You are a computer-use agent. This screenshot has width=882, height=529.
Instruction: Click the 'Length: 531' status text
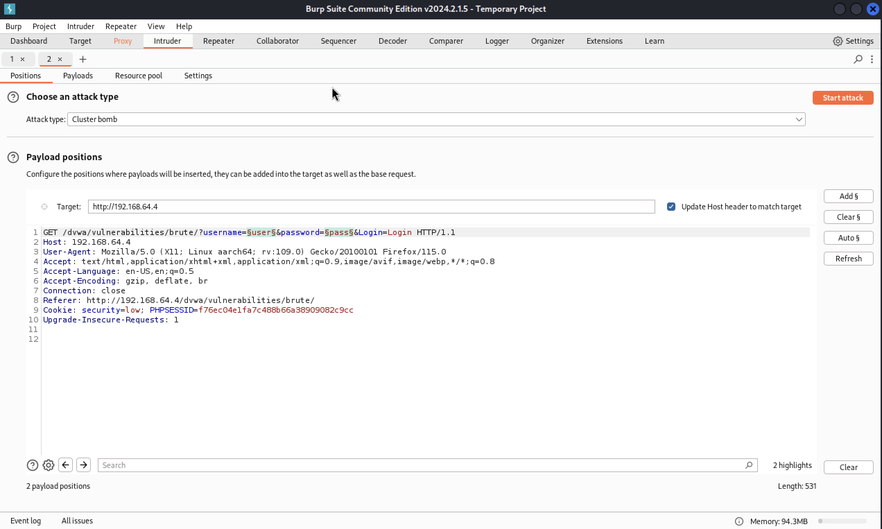tap(797, 486)
